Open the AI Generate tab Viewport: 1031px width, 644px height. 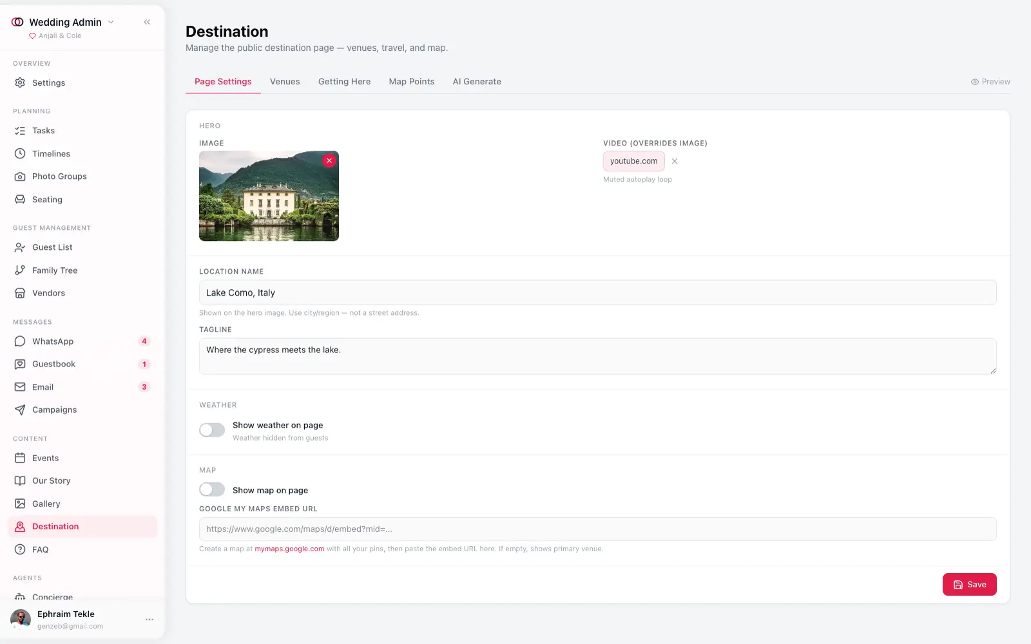477,82
